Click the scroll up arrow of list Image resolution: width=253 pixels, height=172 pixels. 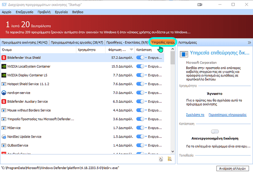pos(172,49)
